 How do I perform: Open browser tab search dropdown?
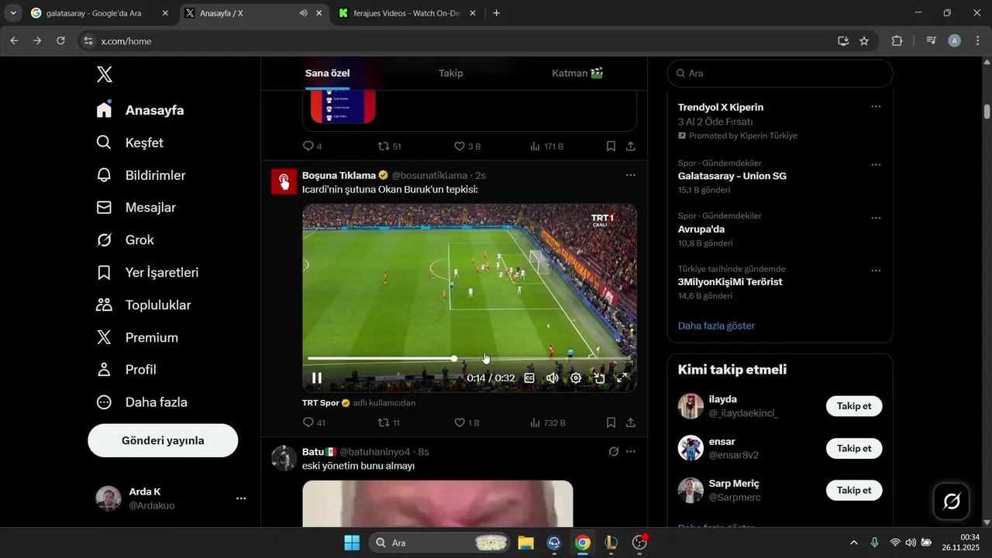coord(13,13)
